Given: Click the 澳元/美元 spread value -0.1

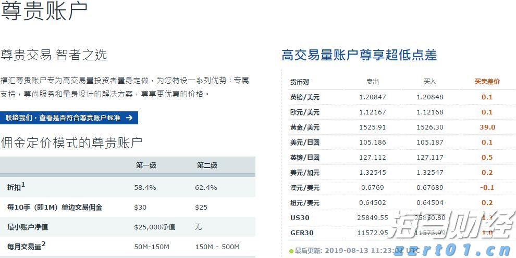Looking at the screenshot, I should [x=487, y=188].
